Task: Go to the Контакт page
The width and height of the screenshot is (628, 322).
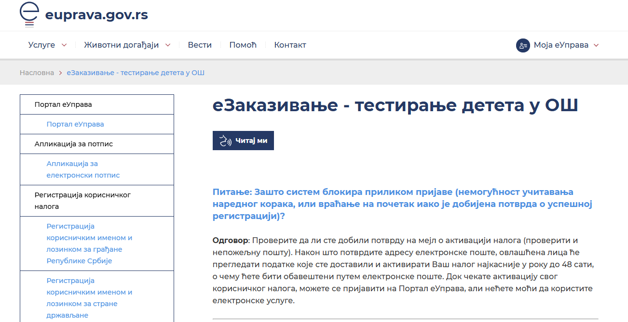Action: click(x=290, y=45)
